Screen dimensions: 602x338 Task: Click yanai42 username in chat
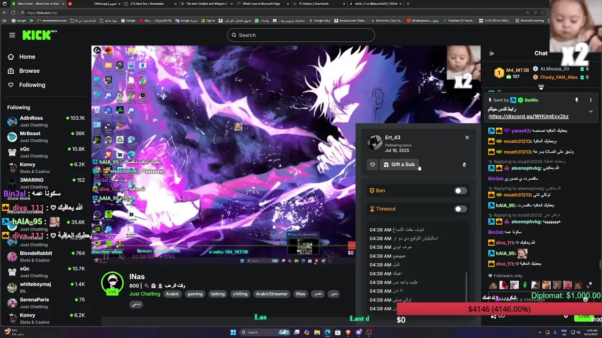[520, 131]
